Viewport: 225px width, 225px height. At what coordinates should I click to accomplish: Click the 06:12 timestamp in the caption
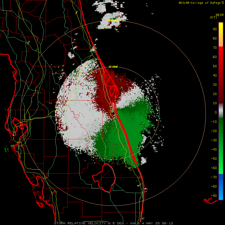167,223
